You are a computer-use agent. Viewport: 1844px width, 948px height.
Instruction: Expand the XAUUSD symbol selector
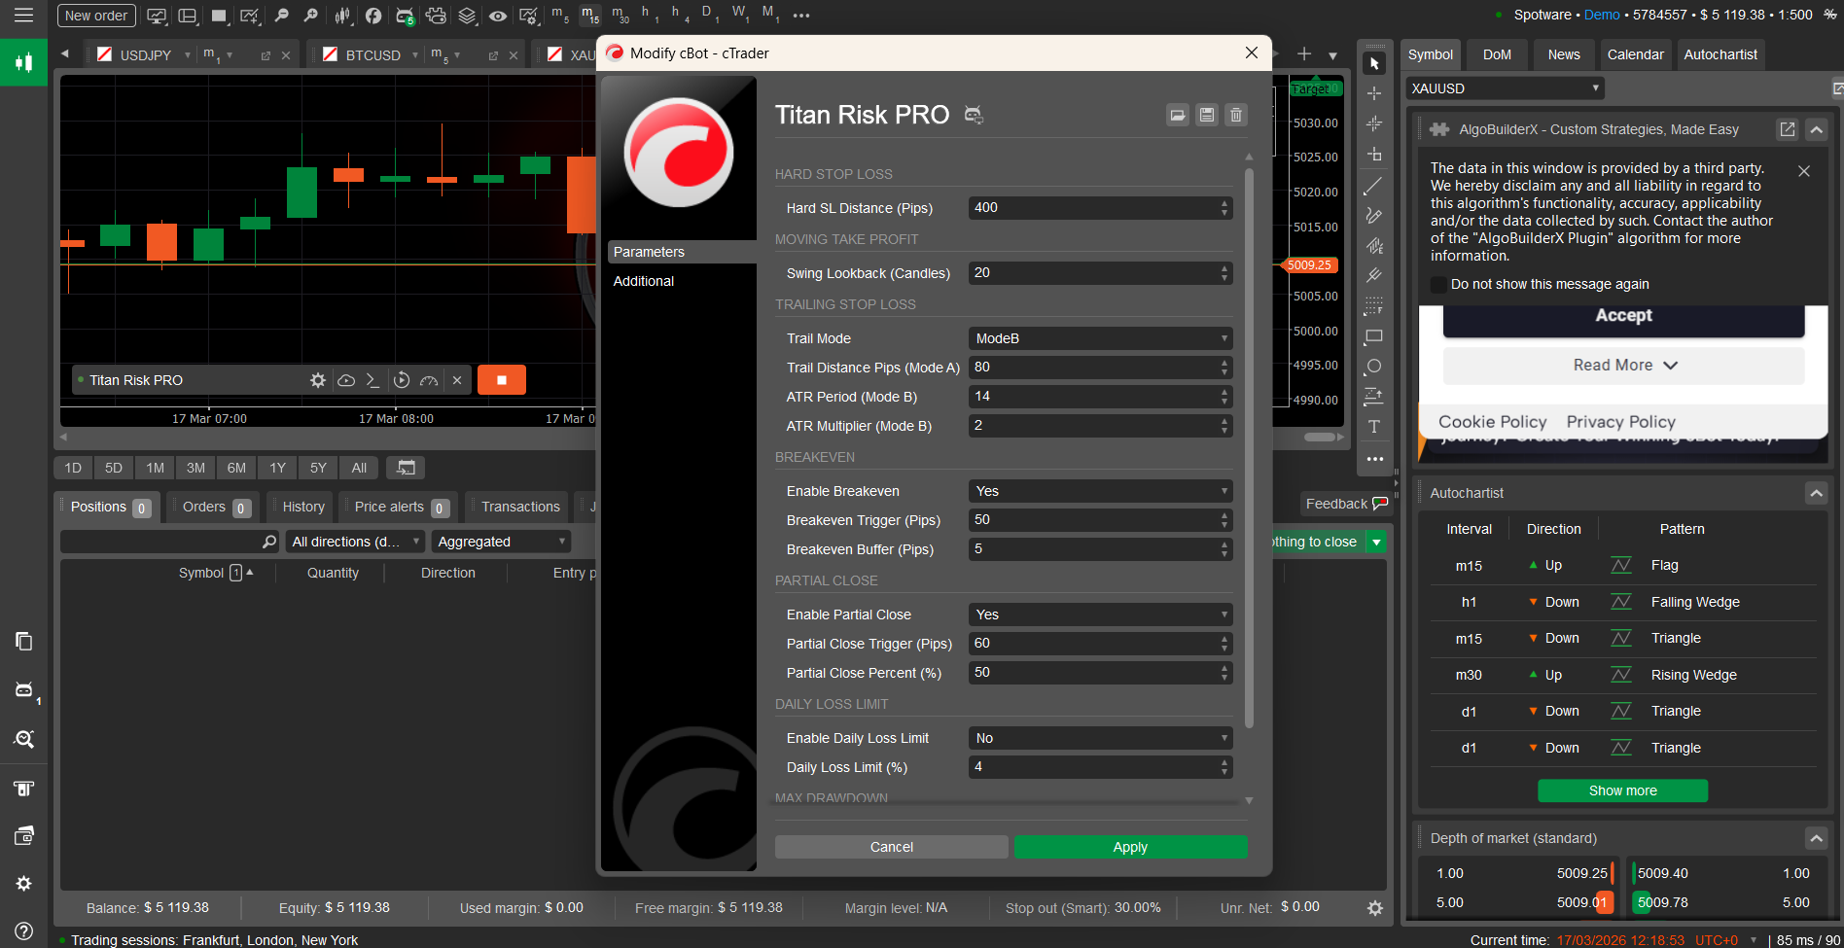[1504, 88]
